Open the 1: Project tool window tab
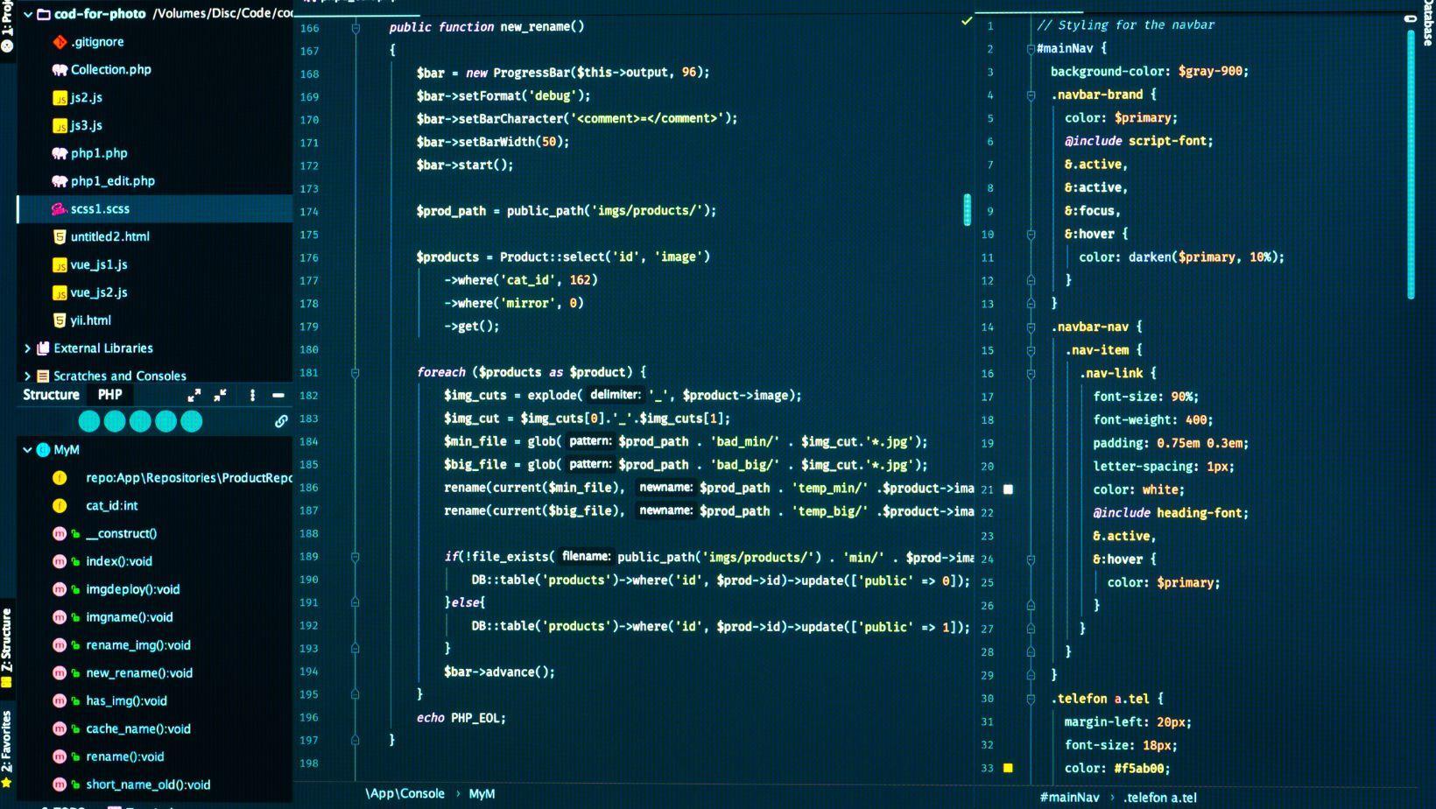This screenshot has width=1436, height=809. coord(7,27)
